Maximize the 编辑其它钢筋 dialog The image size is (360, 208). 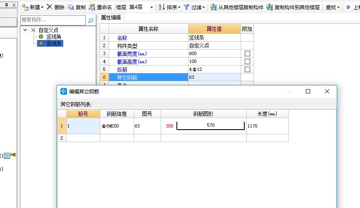(x=308, y=91)
